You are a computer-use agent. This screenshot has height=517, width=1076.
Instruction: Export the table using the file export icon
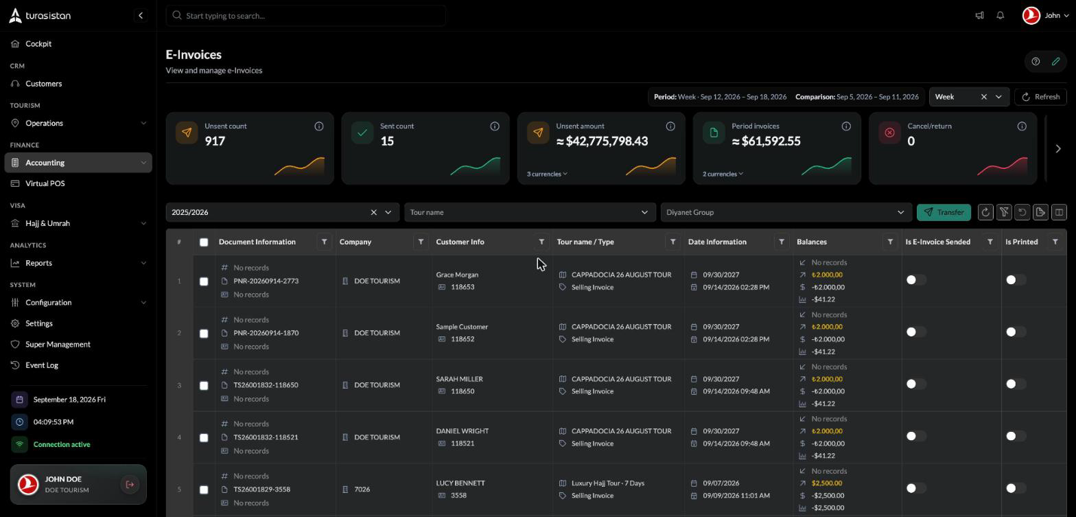[x=1040, y=212]
